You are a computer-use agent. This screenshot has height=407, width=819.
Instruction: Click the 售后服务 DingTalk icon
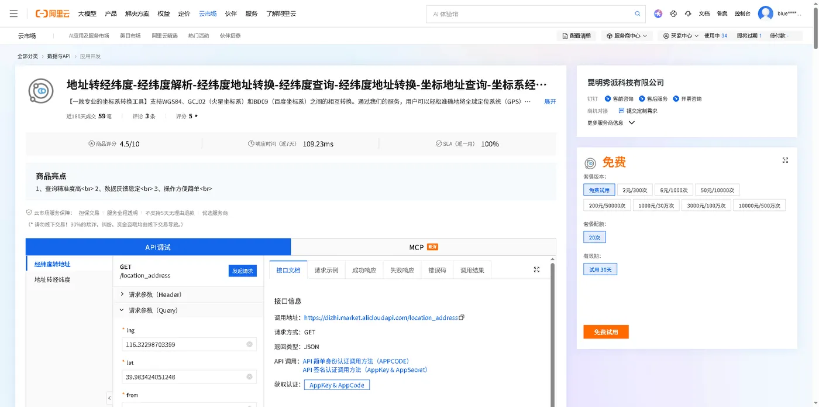(x=642, y=99)
